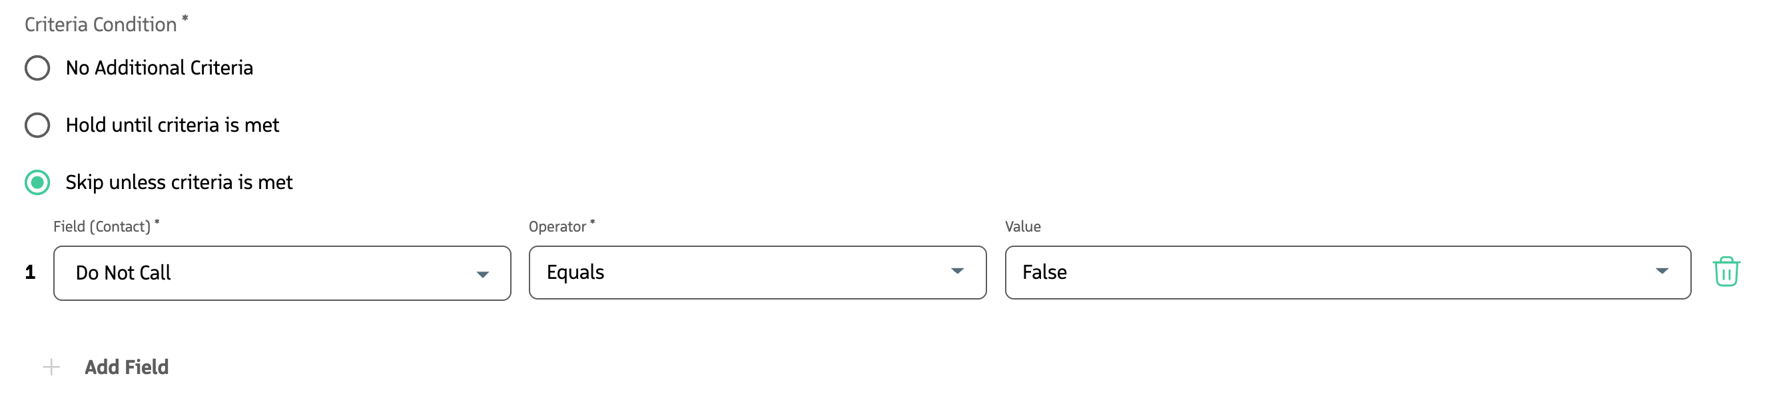Click the Value label above False

click(x=1024, y=226)
